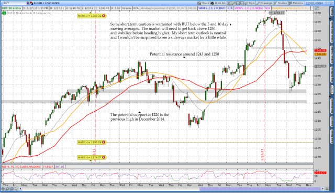The width and height of the screenshot is (335, 193).
Task: Open the Level II side tab
Action: (332, 122)
